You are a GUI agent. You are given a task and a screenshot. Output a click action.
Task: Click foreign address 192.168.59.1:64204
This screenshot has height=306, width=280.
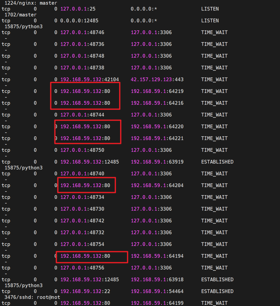157,186
